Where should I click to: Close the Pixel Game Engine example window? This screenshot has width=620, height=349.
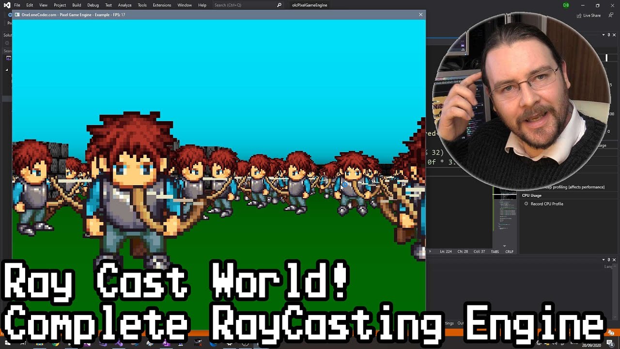point(420,15)
